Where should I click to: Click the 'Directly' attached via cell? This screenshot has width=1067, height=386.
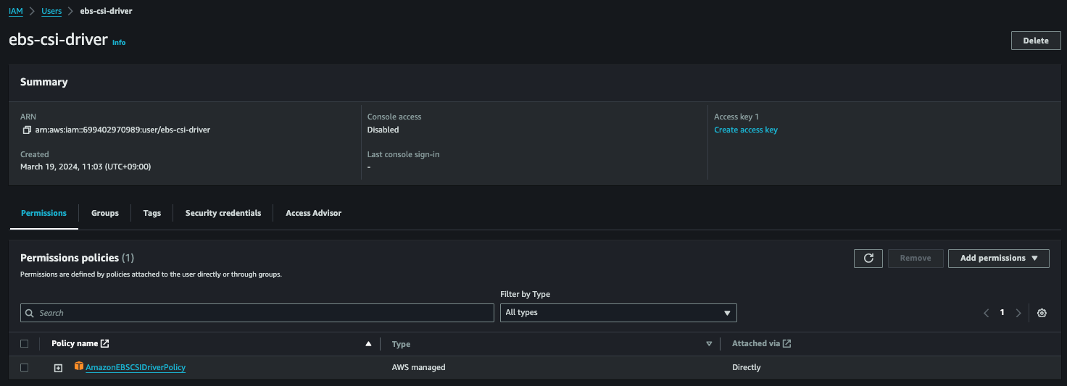[747, 368]
